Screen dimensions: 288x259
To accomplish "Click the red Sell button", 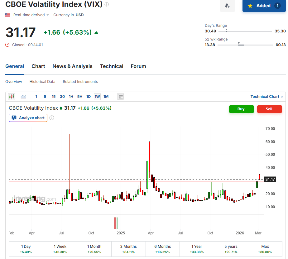I will pos(269,109).
